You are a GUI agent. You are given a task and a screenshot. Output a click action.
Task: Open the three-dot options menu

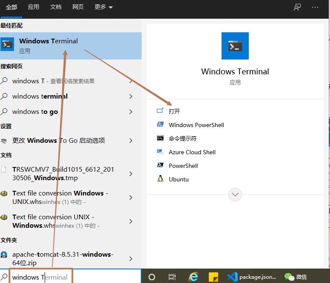315,7
